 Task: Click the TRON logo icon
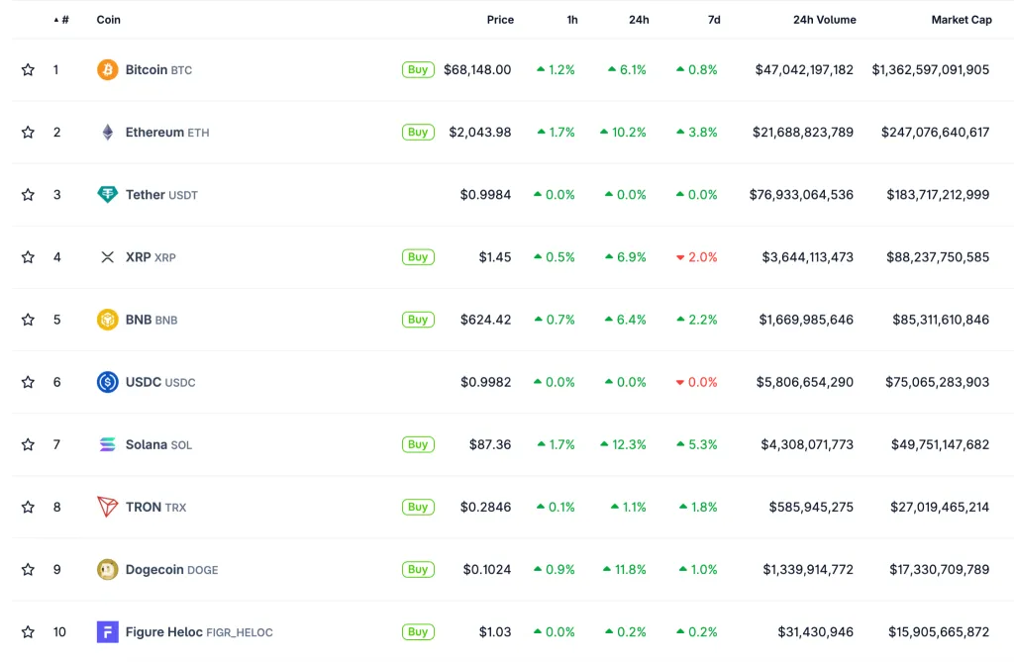[107, 507]
